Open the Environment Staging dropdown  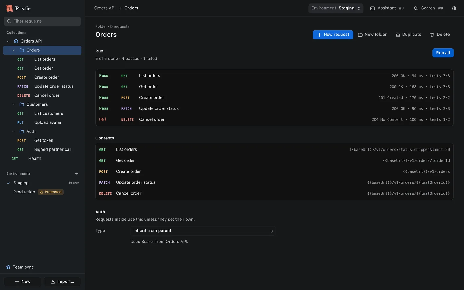pos(336,8)
